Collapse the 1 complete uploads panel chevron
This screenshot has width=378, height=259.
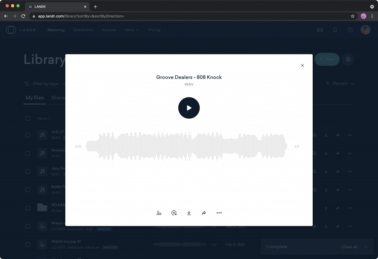click(366, 246)
